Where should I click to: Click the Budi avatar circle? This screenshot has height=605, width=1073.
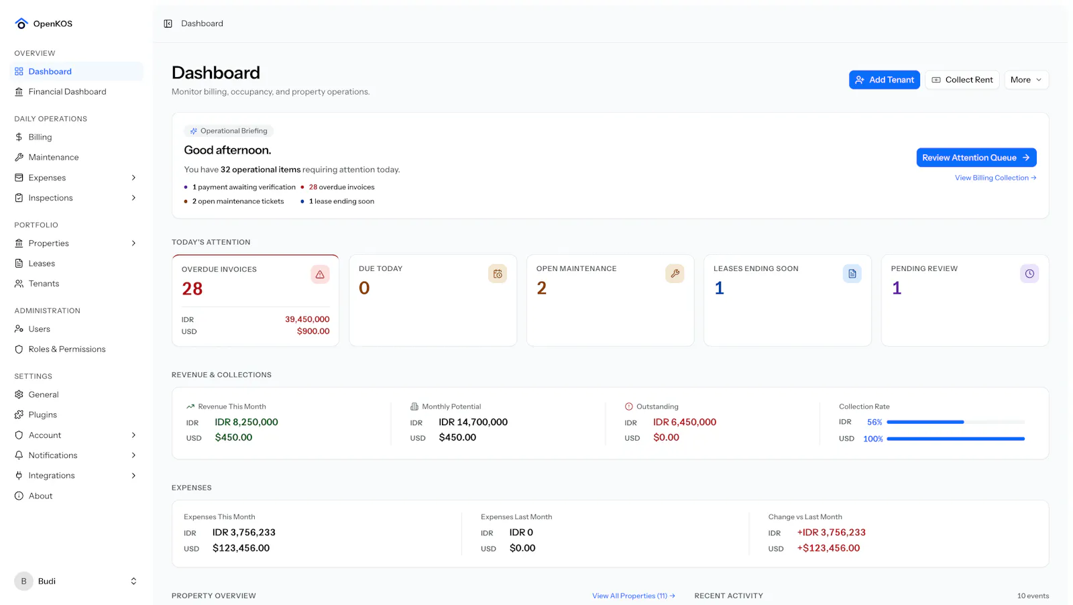tap(23, 582)
